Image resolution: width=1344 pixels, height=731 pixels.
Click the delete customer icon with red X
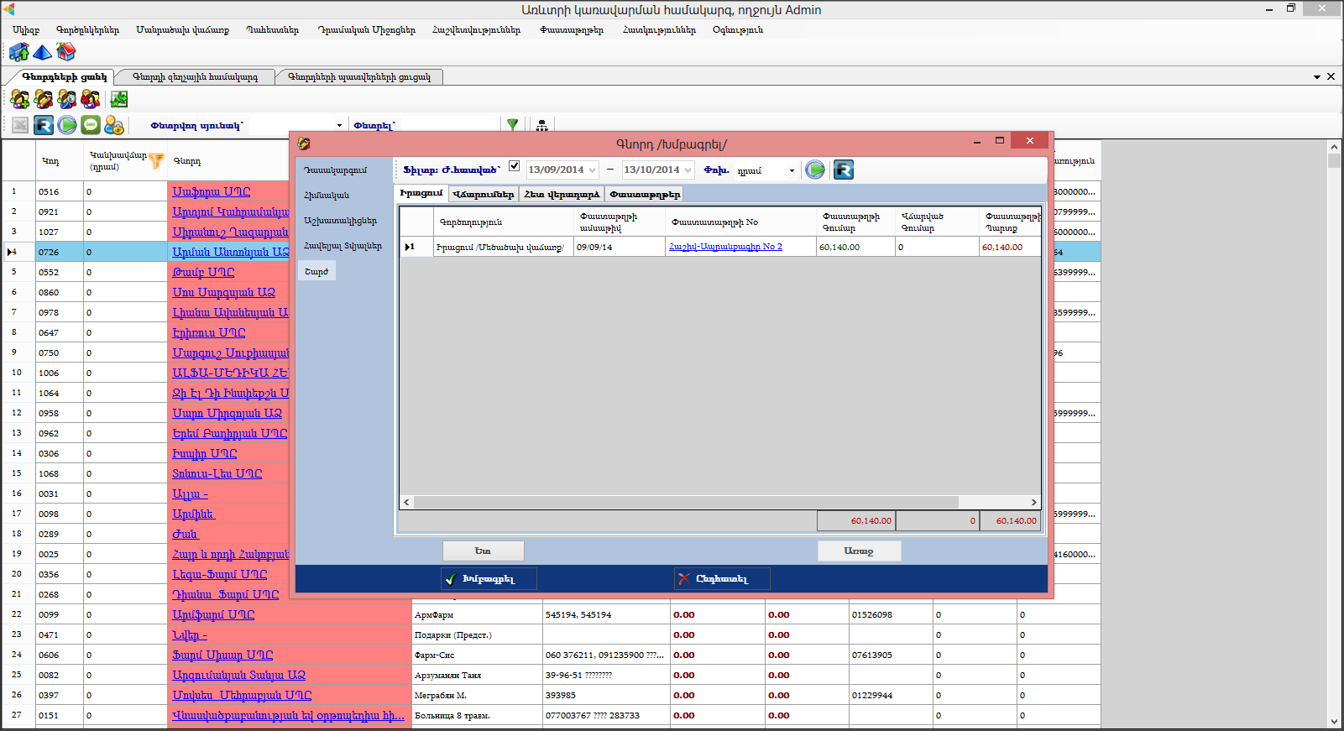point(91,100)
